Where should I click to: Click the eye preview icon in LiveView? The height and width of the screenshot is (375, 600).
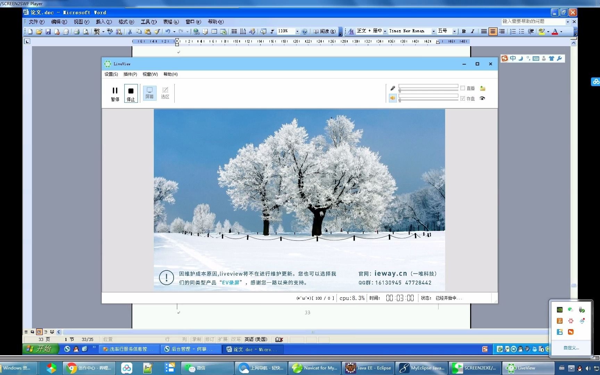[482, 98]
